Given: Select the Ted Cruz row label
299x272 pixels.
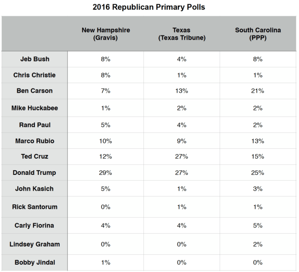Looking at the screenshot, I should pyautogui.click(x=34, y=156).
